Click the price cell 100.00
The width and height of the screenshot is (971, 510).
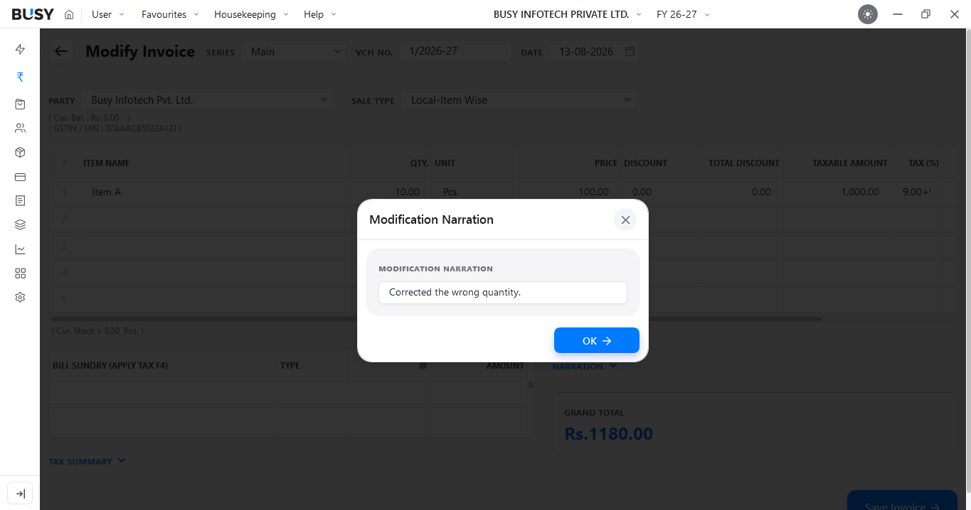[566, 192]
